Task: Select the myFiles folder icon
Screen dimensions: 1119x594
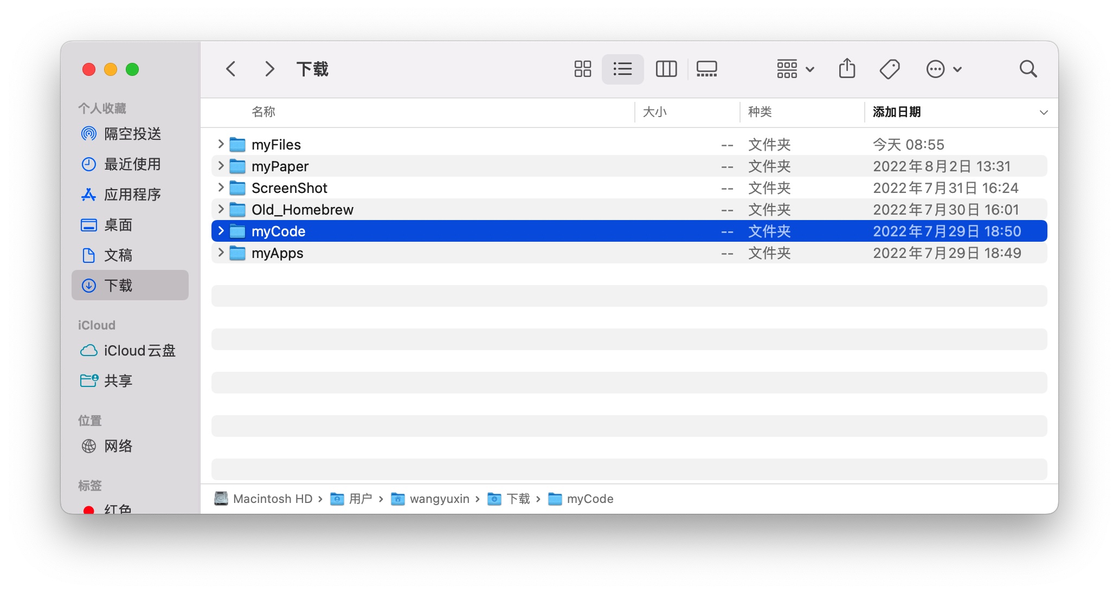Action: point(237,145)
